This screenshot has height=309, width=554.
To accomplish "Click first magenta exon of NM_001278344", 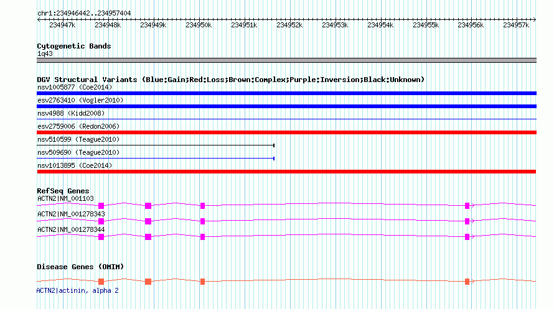I will tap(101, 237).
